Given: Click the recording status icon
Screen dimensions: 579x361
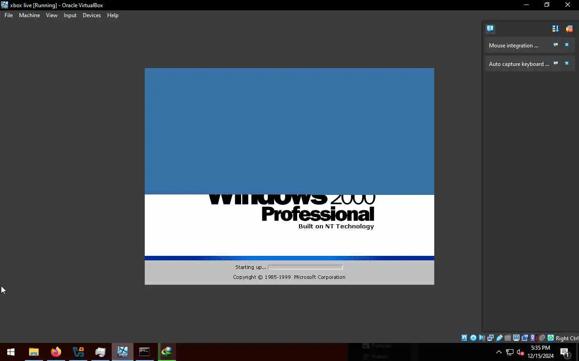Looking at the screenshot, I should coord(525,338).
